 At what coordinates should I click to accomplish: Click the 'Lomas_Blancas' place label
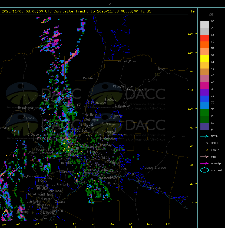pos(155,168)
